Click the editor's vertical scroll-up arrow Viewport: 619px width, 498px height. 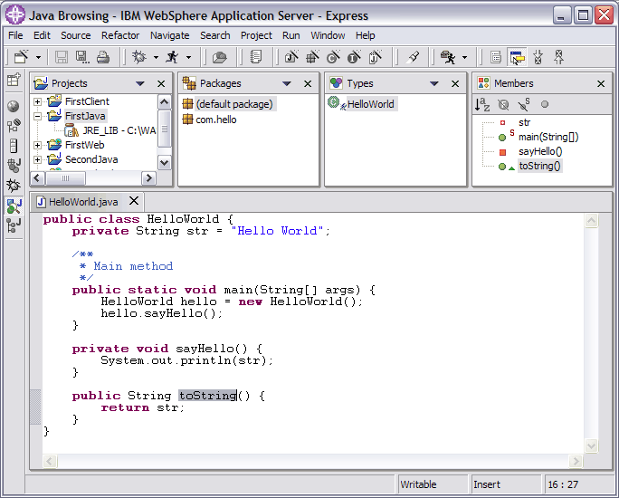pyautogui.click(x=591, y=220)
